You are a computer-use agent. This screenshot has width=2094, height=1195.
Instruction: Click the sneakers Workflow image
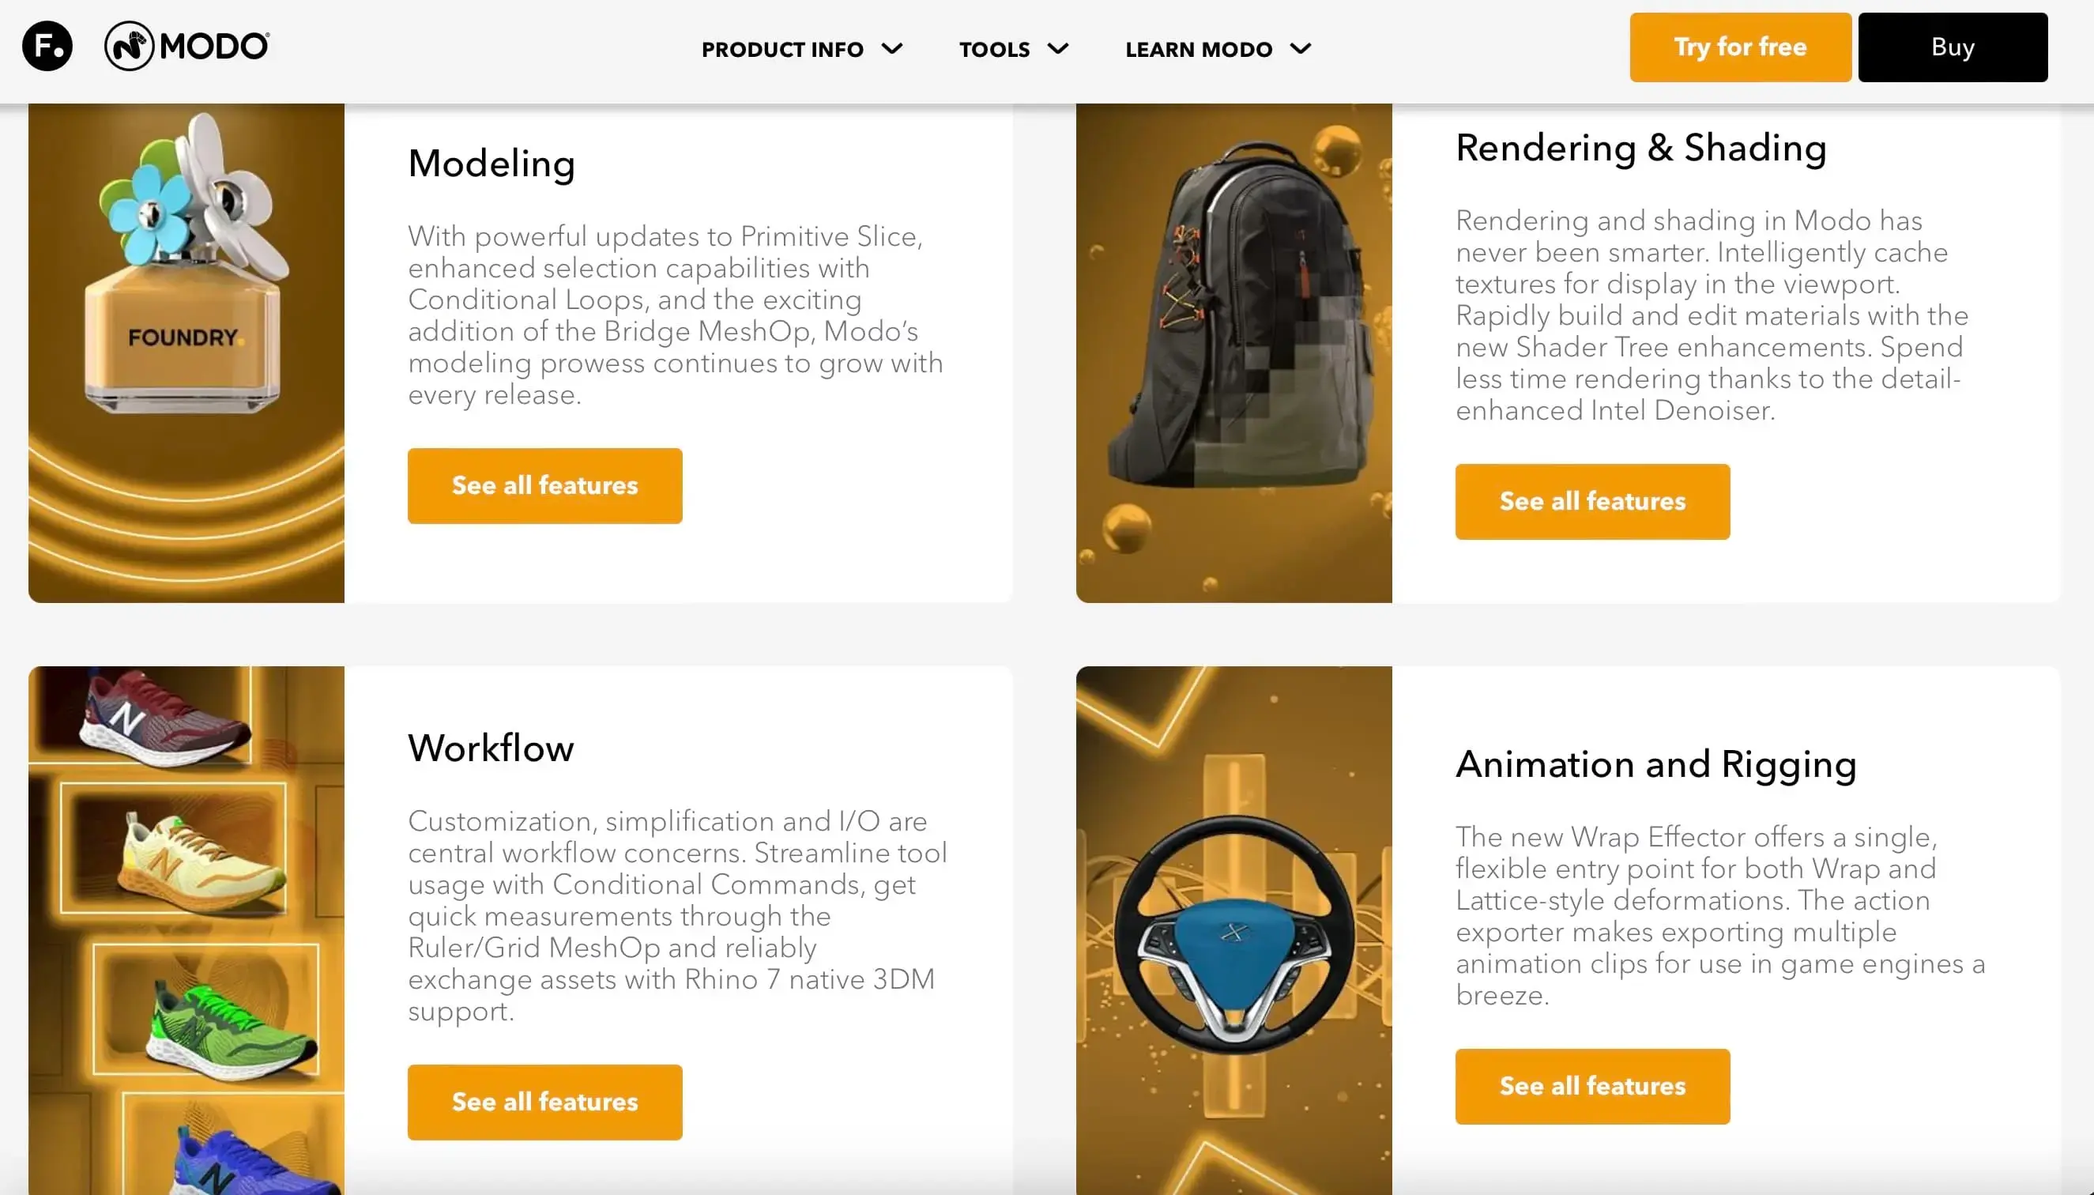pos(186,931)
